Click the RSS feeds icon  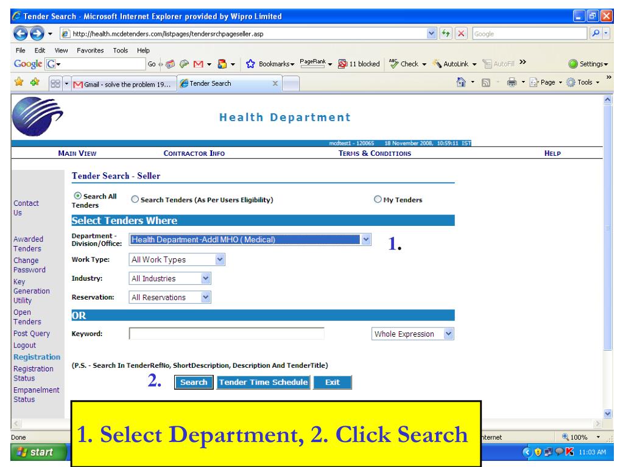click(x=485, y=83)
